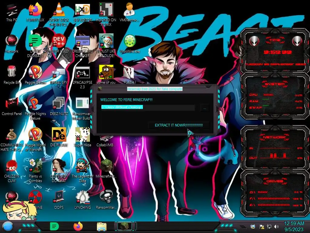The image size is (310, 233).
Task: Launch HOOKED ON XONIX game shortcut
Action: [106, 15]
